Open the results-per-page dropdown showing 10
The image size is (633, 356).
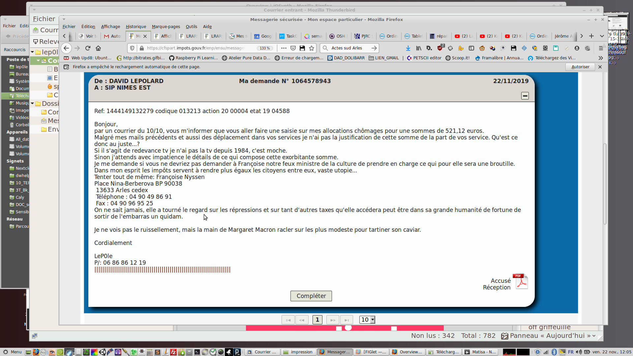(x=367, y=320)
